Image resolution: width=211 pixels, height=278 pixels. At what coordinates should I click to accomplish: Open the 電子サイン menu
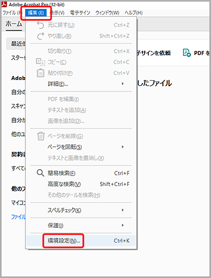click(x=80, y=13)
